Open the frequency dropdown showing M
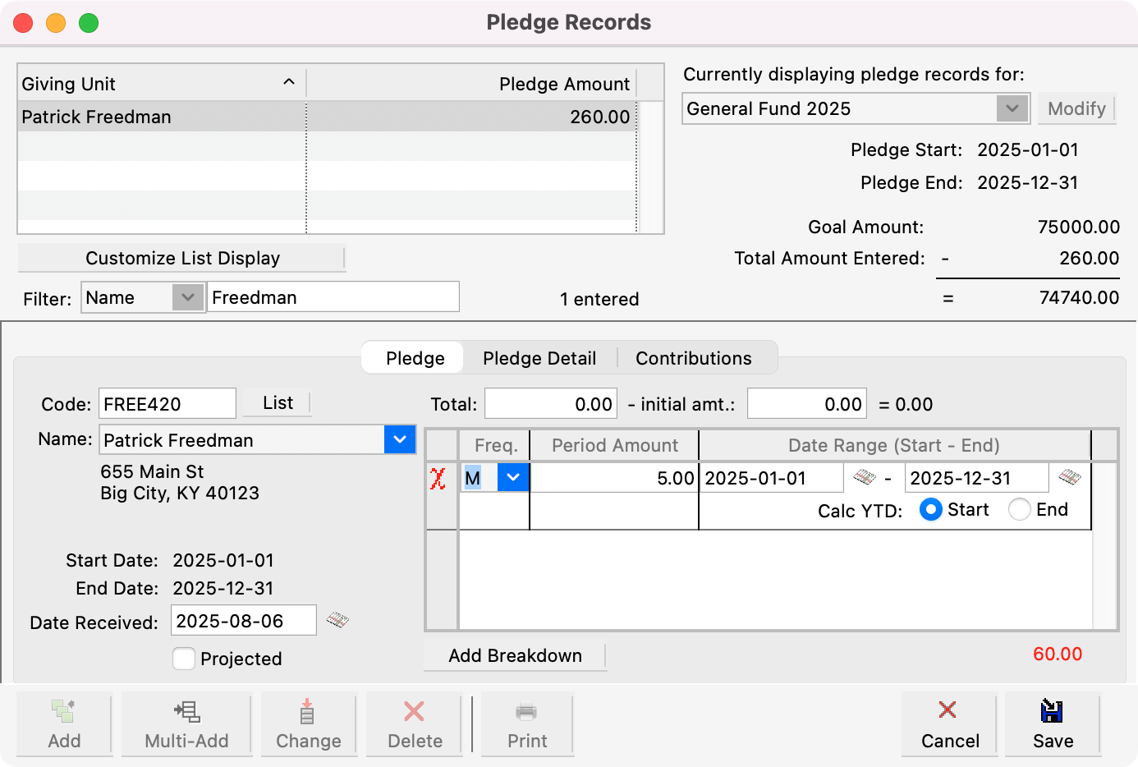The height and width of the screenshot is (767, 1138). tap(513, 476)
